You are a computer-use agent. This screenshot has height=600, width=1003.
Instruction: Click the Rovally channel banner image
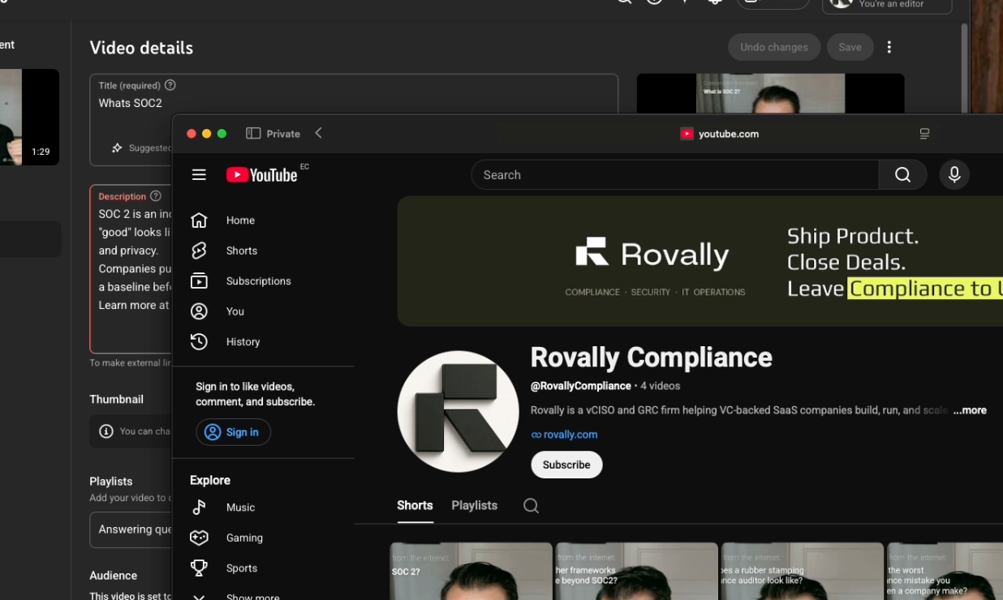click(700, 261)
